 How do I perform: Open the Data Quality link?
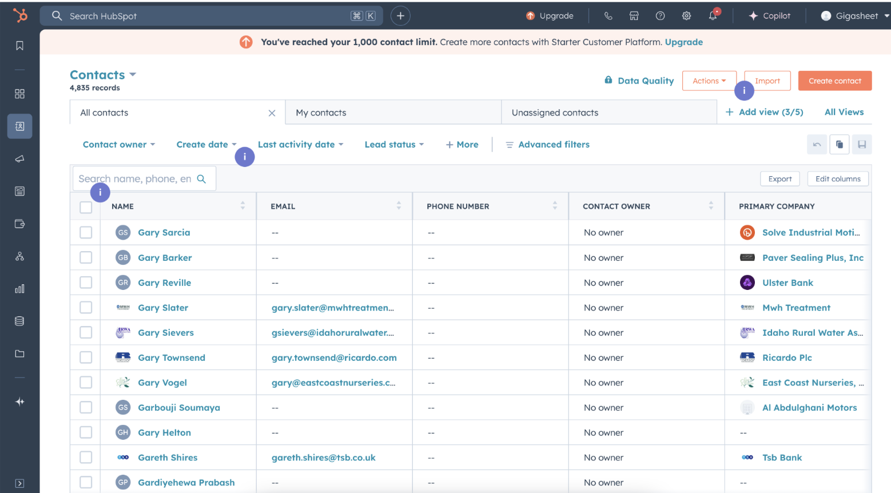coord(639,81)
